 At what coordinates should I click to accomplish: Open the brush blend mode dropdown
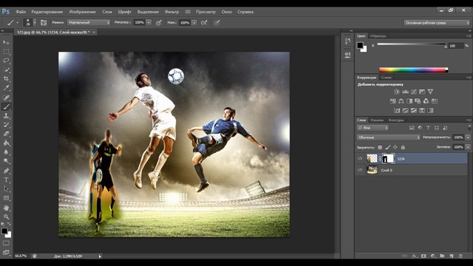[x=89, y=22]
